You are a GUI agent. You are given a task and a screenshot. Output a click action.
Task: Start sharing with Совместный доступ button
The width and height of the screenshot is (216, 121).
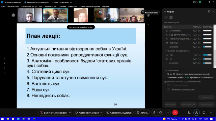pyautogui.click(x=119, y=113)
